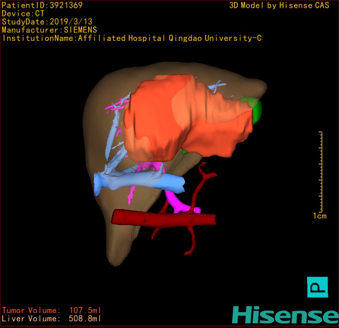Click the 'Tumor Volume: 107.5ml' readout
Image resolution: width=339 pixels, height=328 pixels.
point(52,310)
